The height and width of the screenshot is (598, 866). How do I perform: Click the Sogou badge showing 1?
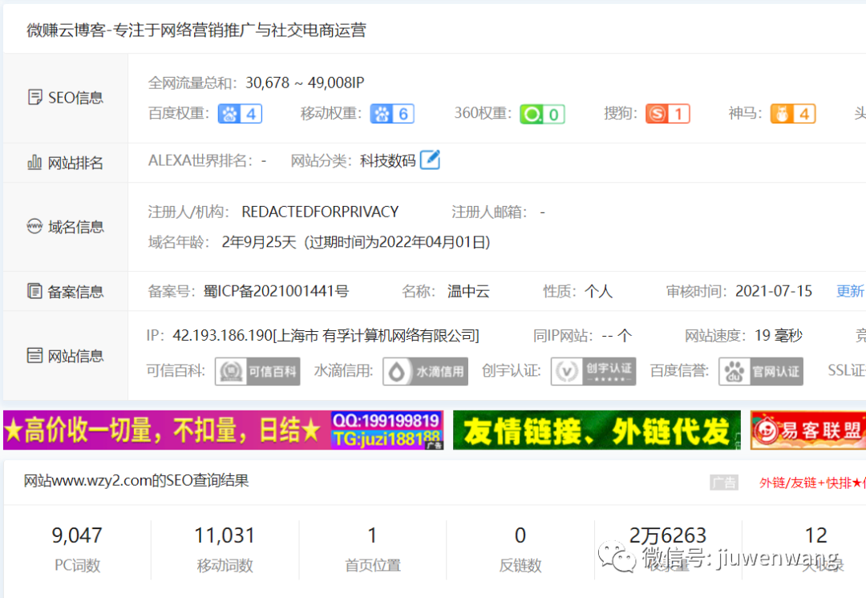[668, 114]
